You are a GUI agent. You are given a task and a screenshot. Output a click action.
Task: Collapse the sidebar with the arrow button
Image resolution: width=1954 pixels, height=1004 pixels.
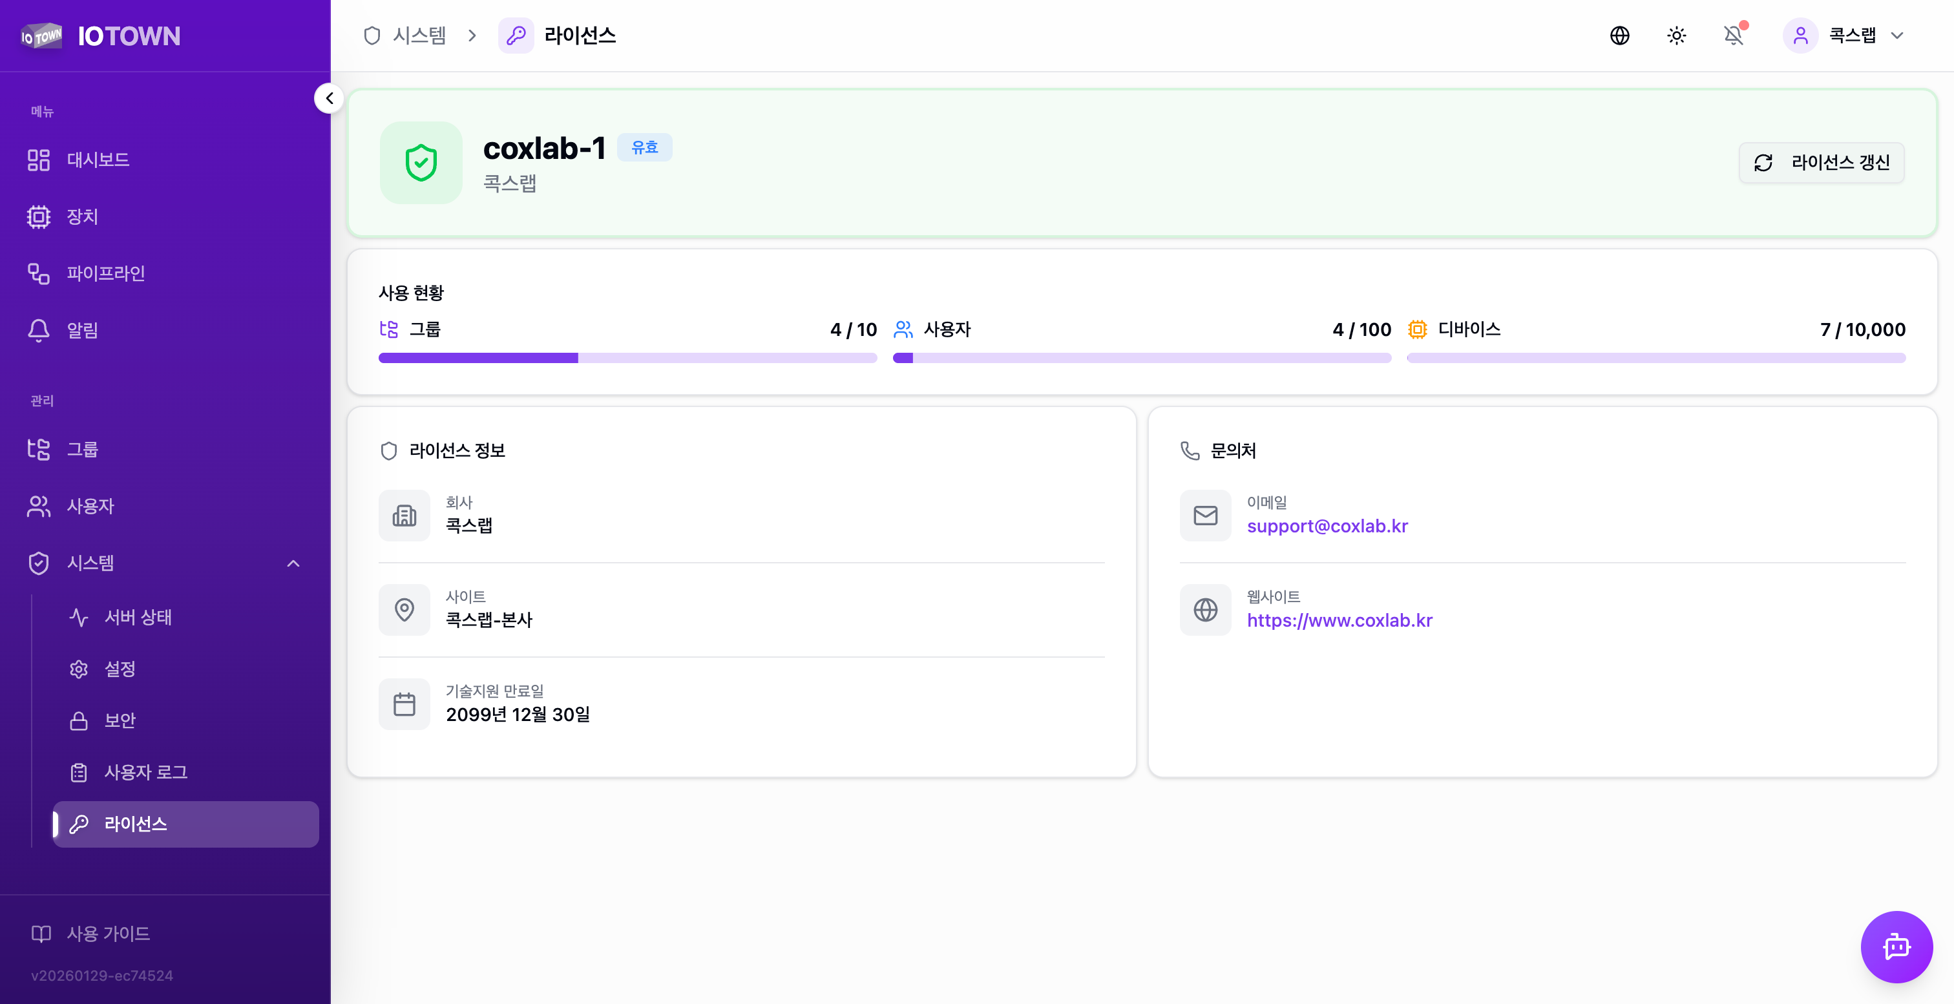[329, 99]
